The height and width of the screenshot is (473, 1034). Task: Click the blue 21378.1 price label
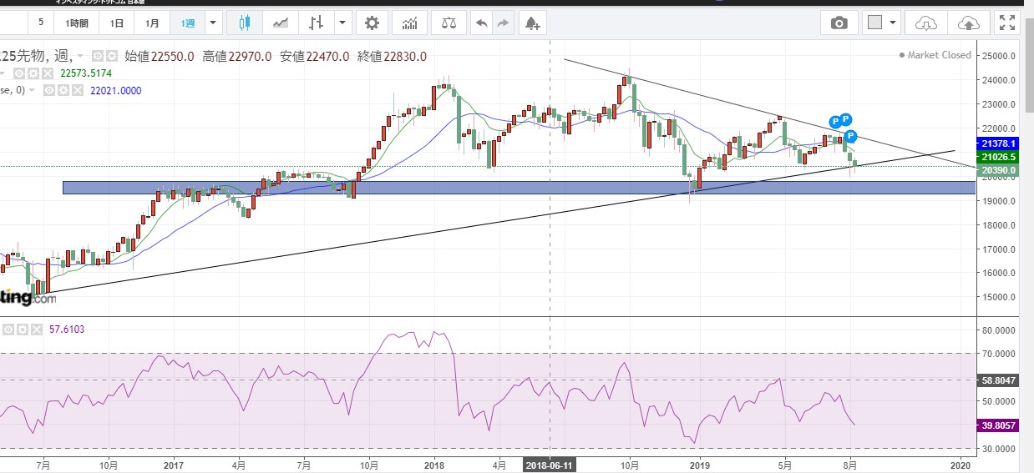pos(999,143)
